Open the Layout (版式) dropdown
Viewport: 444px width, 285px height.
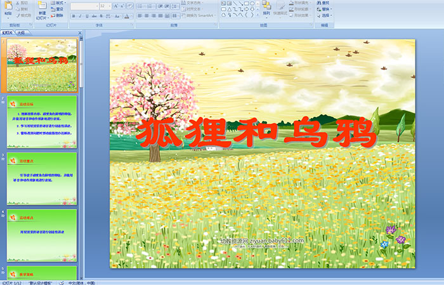click(58, 3)
